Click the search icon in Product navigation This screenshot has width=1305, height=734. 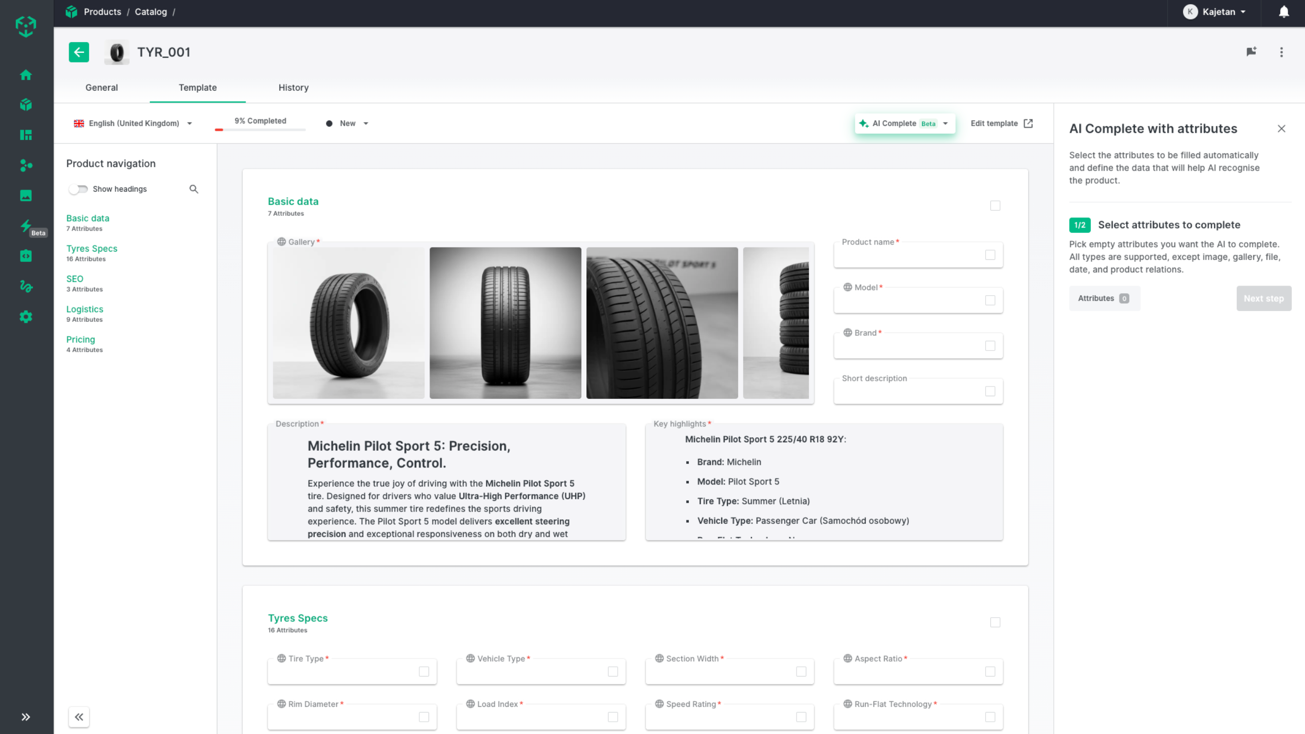(x=193, y=189)
